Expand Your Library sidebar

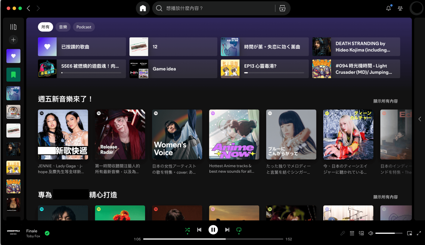tap(13, 27)
